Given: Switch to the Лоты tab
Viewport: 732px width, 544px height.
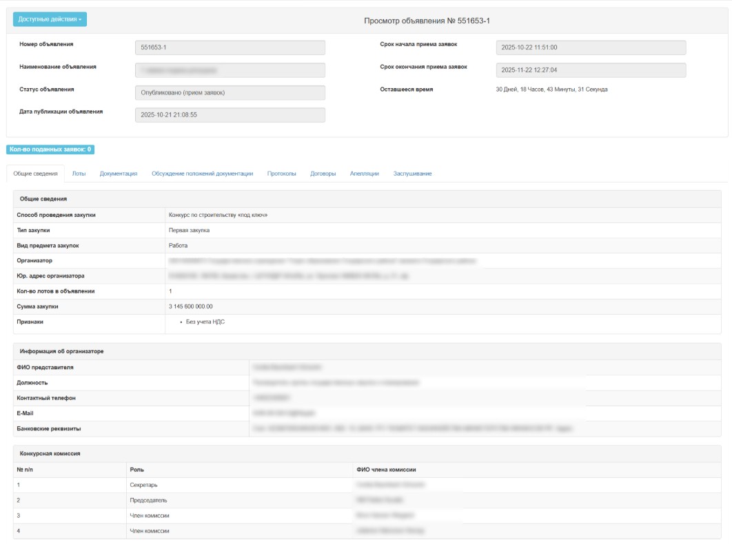Looking at the screenshot, I should tap(79, 174).
